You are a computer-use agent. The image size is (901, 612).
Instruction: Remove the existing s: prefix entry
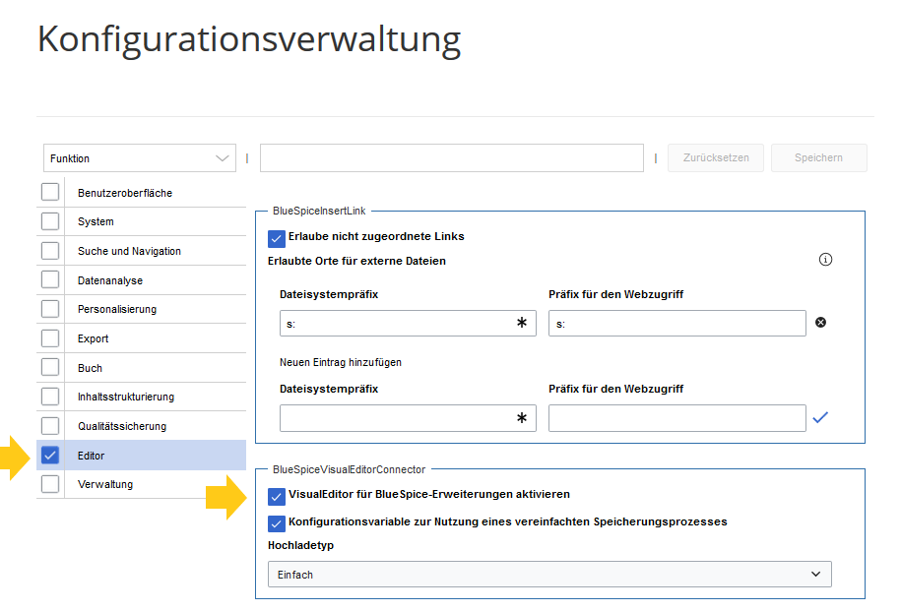pos(820,323)
